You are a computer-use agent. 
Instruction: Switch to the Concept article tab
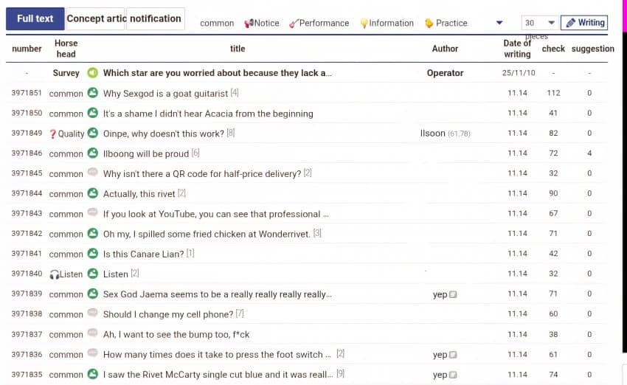click(x=96, y=18)
